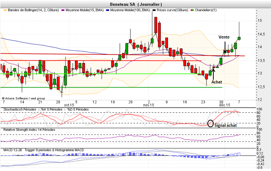Click date tick 23 on the time axis

tap(203, 102)
